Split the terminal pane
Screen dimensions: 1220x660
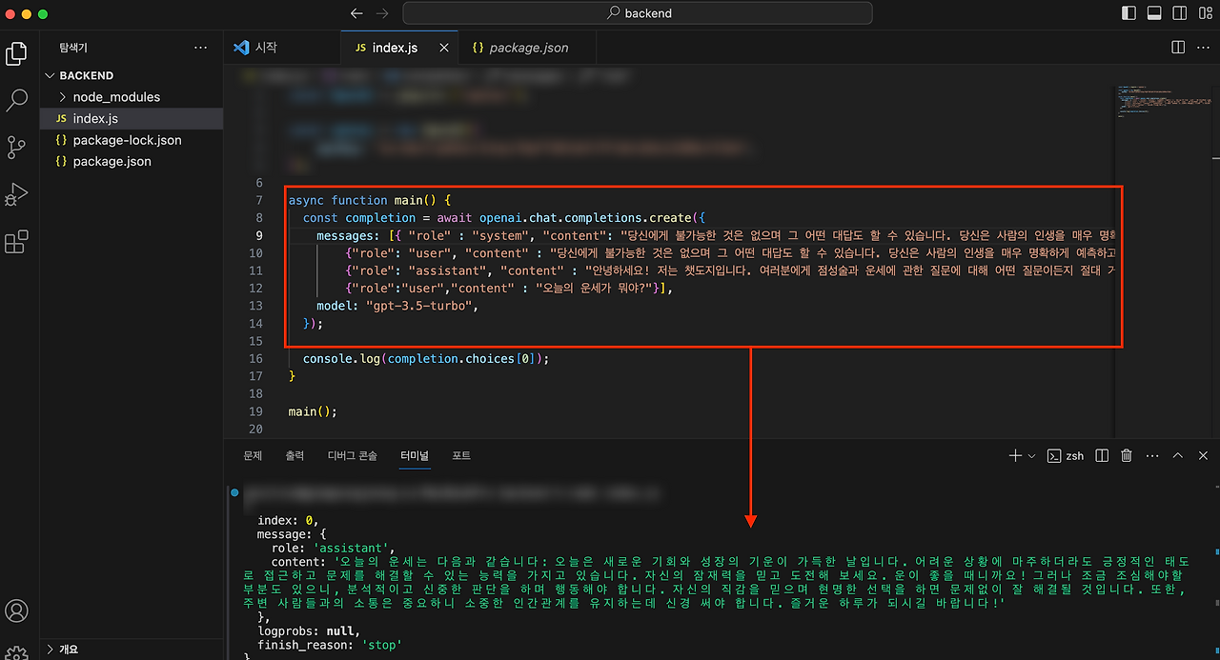1102,456
